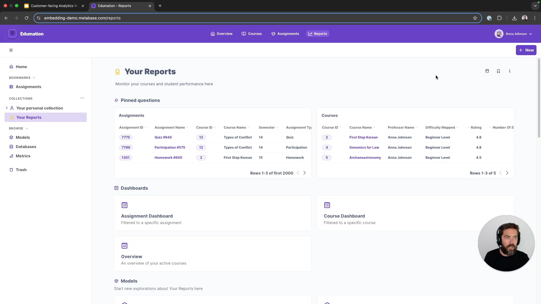Image resolution: width=541 pixels, height=304 pixels.
Task: Open the Metrics item in the sidebar
Action: pos(23,156)
